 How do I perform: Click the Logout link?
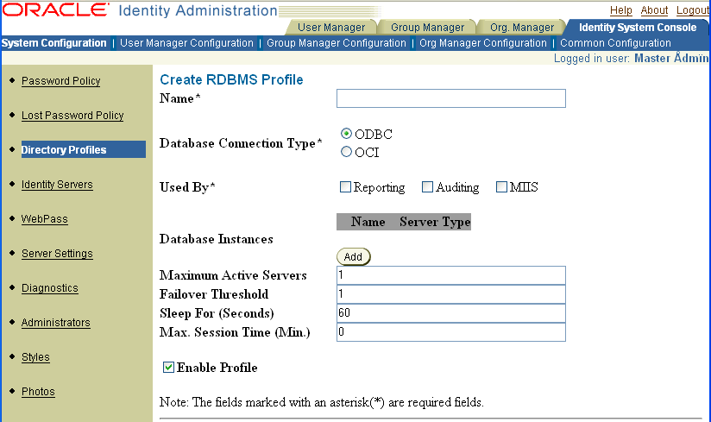pos(692,10)
